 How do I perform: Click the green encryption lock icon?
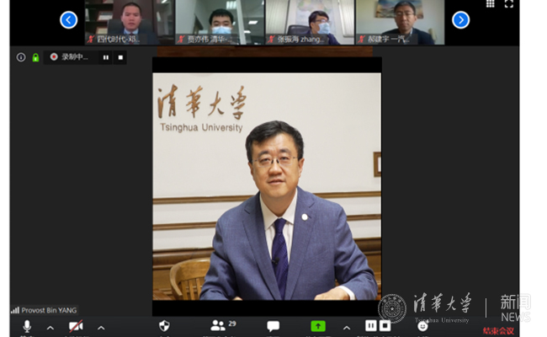click(35, 57)
